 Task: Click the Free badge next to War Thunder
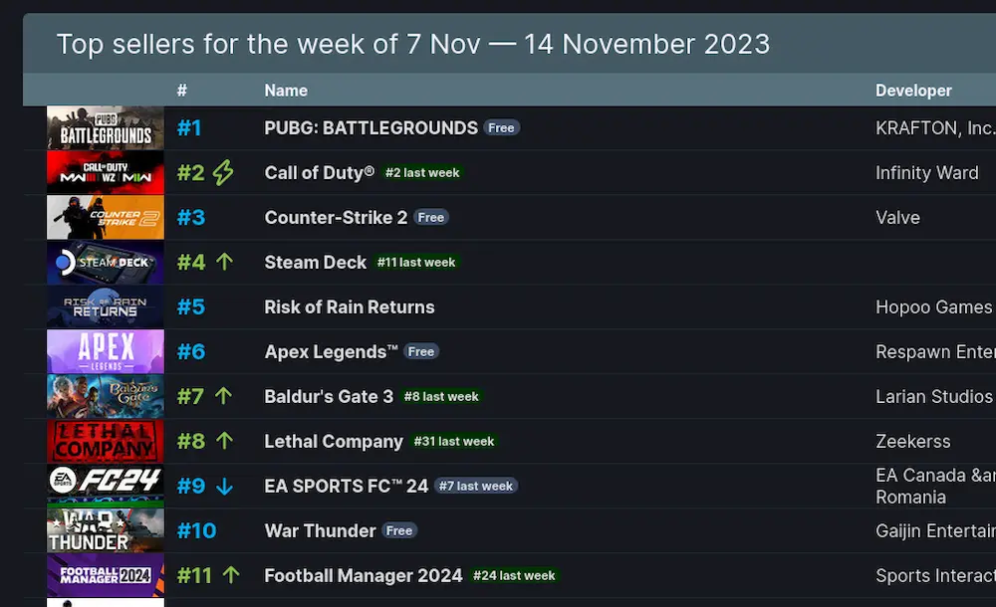pos(399,531)
